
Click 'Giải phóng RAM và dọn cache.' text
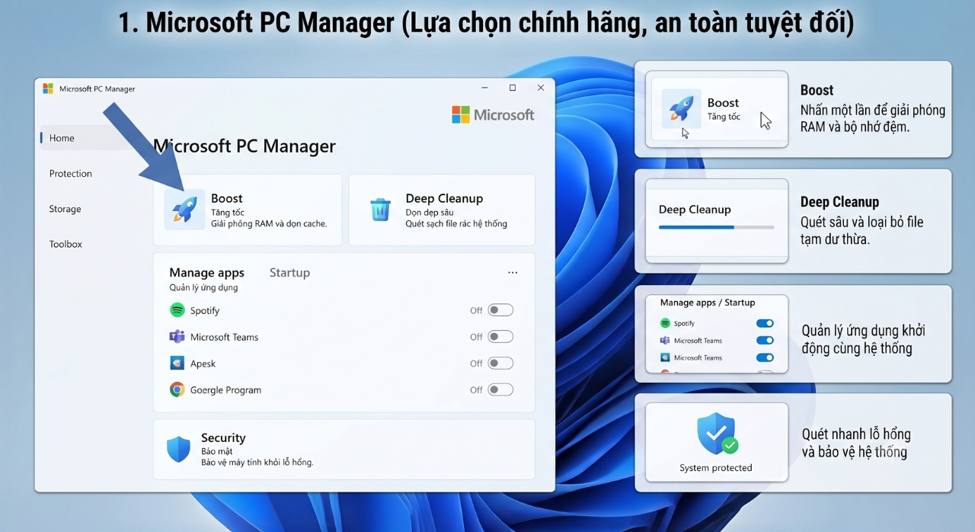(269, 224)
